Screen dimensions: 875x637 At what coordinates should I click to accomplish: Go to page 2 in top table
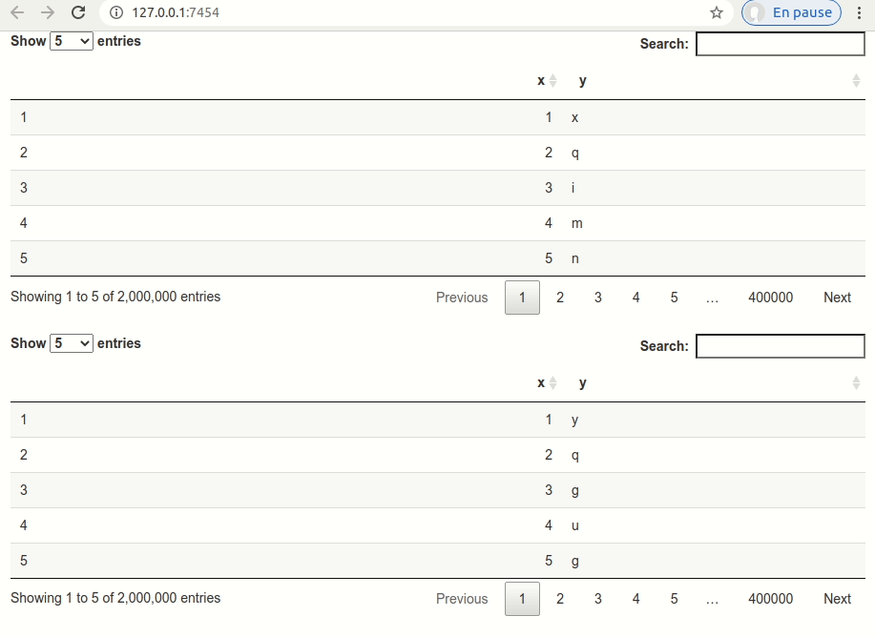click(560, 298)
